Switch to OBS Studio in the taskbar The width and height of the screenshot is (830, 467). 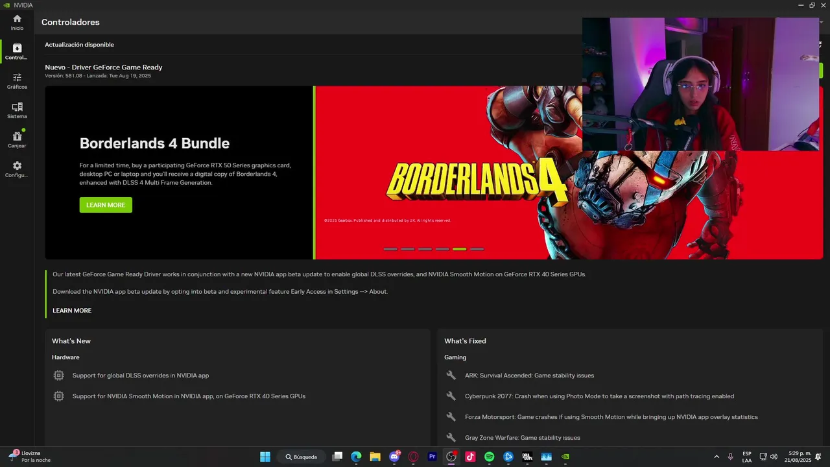pos(451,457)
